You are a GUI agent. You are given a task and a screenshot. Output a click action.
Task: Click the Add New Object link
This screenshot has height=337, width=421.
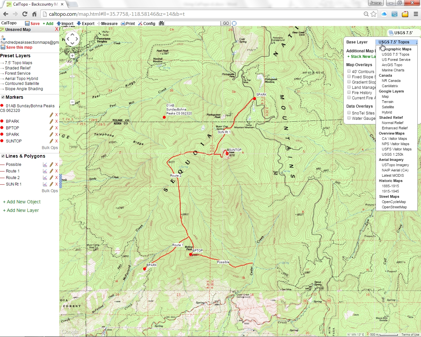[x=22, y=202]
